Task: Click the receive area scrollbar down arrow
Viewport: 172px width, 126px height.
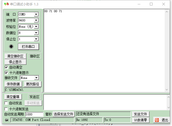Action: [167, 90]
